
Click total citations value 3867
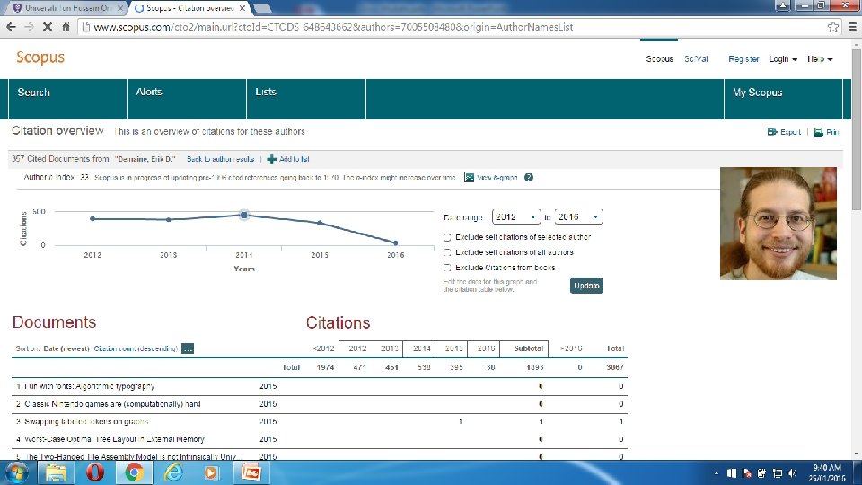(615, 367)
